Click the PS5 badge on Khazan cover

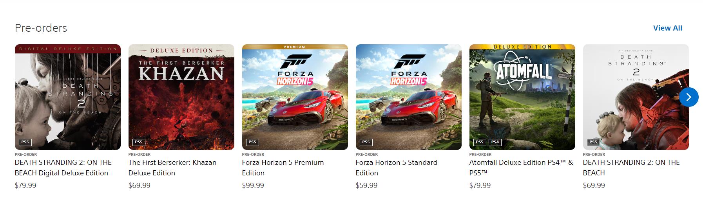(x=138, y=142)
